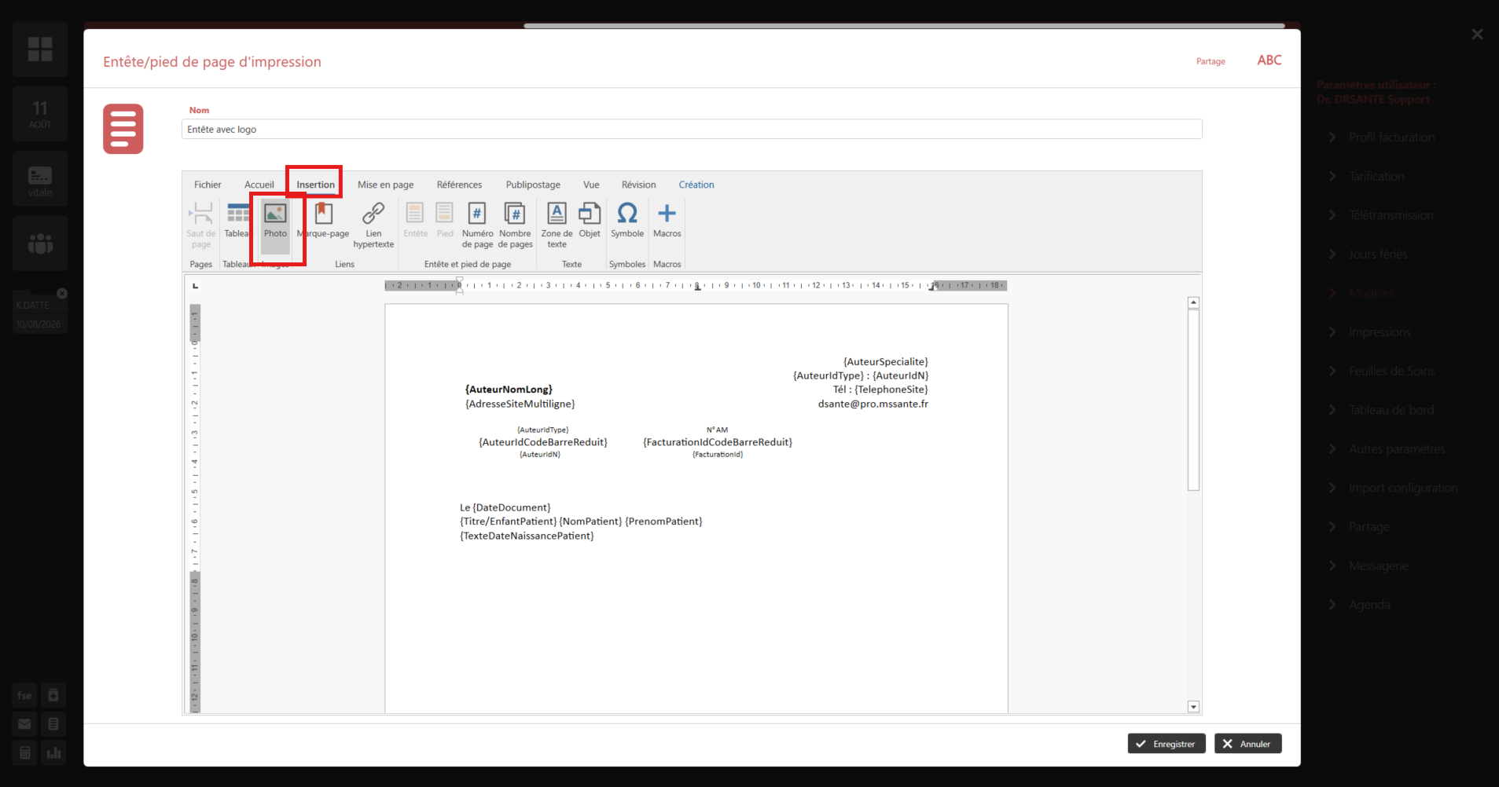Click {AuteurNomLong} in the document
The height and width of the screenshot is (787, 1499).
pyautogui.click(x=509, y=390)
